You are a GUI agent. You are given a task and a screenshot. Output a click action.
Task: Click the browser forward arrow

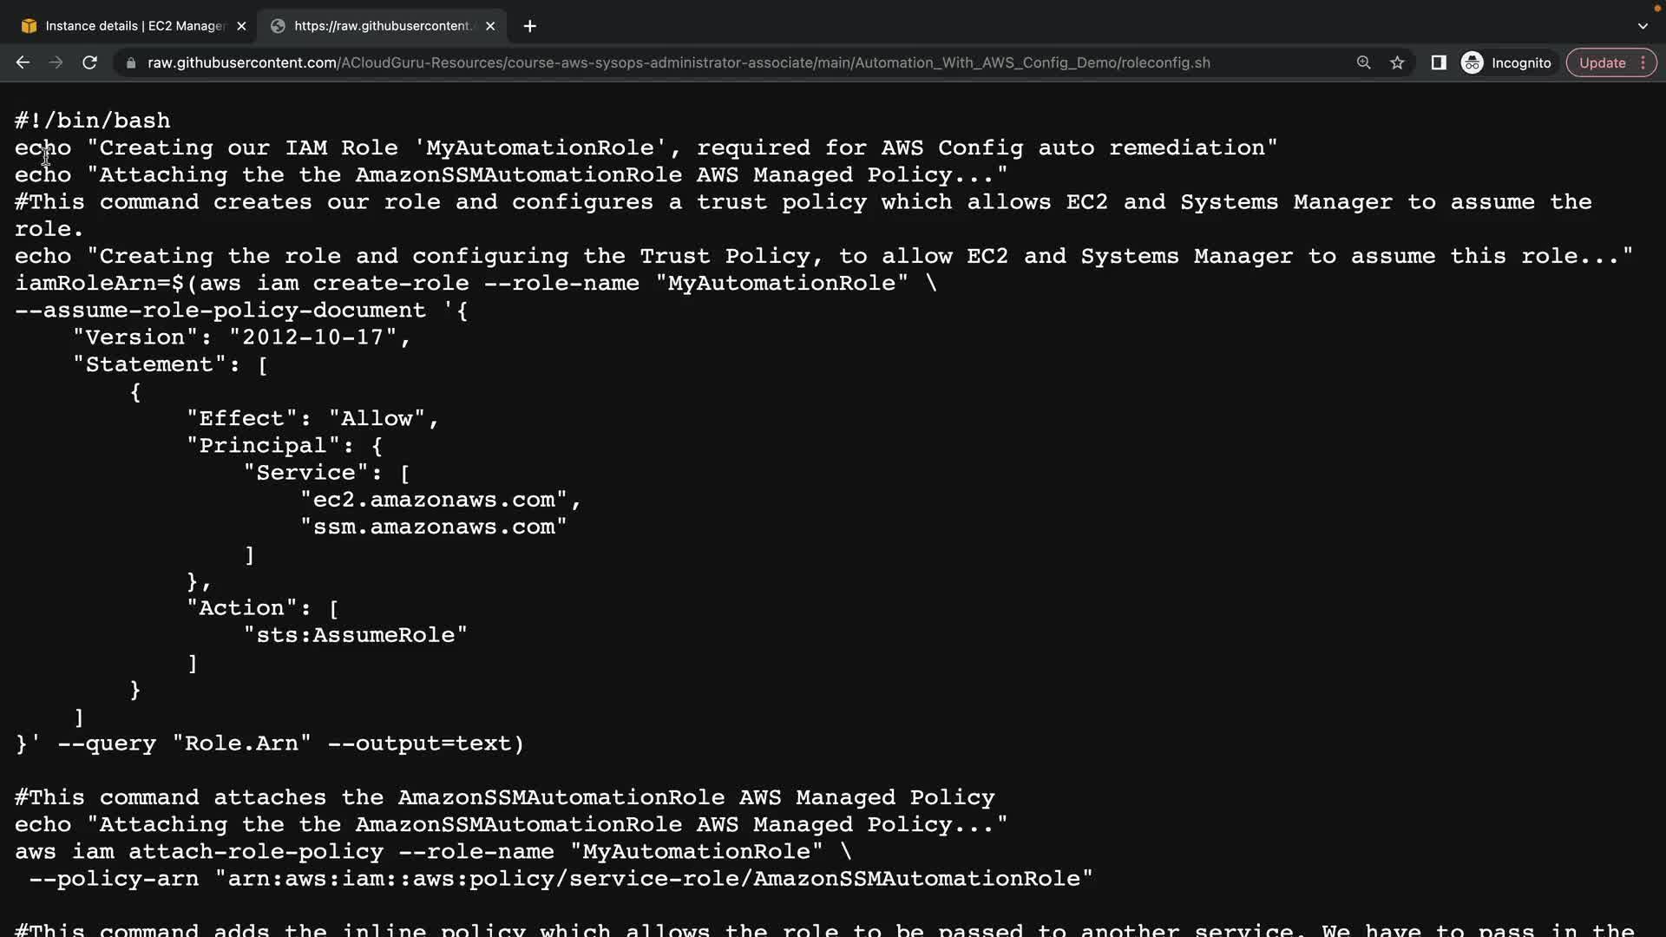tap(56, 62)
